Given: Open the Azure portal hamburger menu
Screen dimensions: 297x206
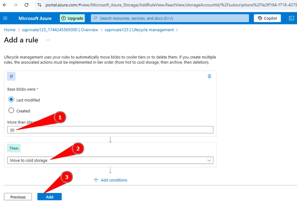Looking at the screenshot, I should (5, 18).
